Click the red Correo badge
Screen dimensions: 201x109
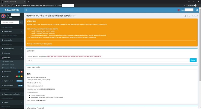coord(17,76)
